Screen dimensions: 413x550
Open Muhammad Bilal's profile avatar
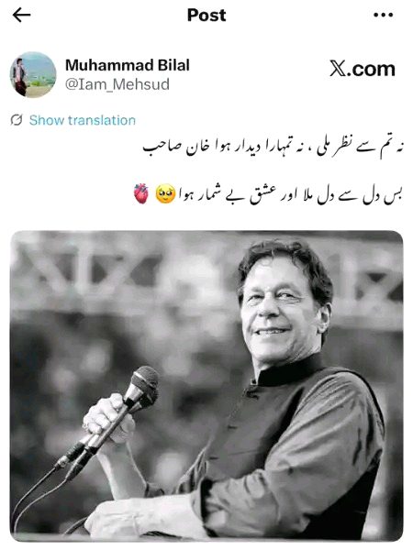pyautogui.click(x=33, y=75)
